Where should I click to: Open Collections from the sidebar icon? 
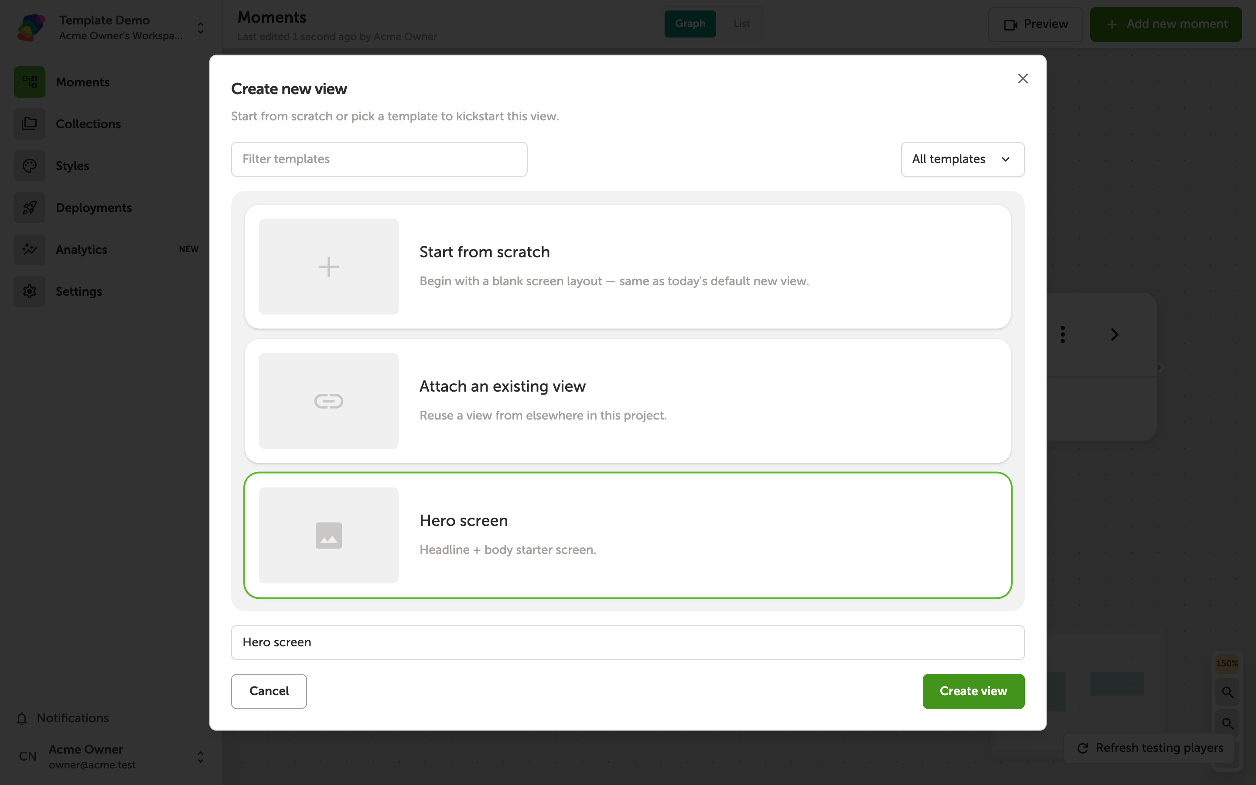tap(30, 124)
